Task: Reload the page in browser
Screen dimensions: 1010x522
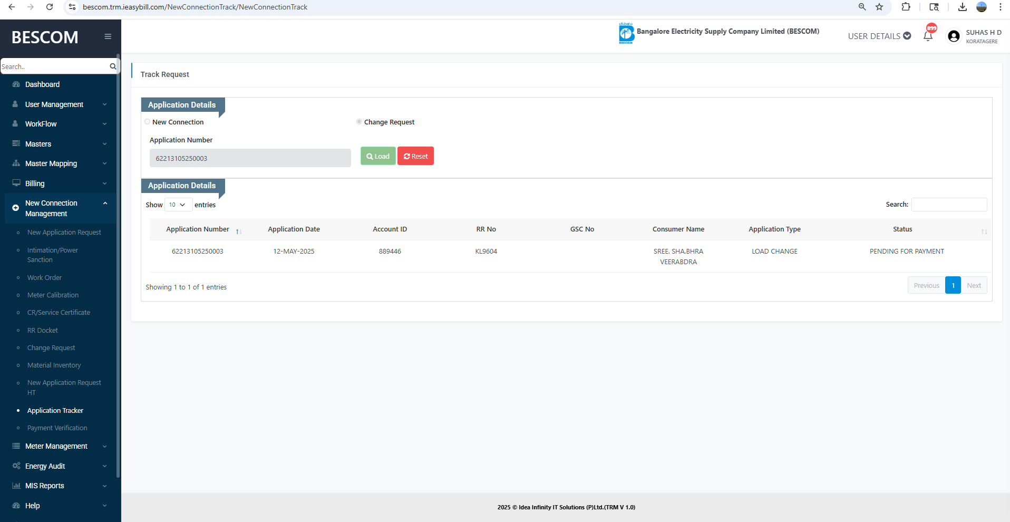Action: pos(50,7)
